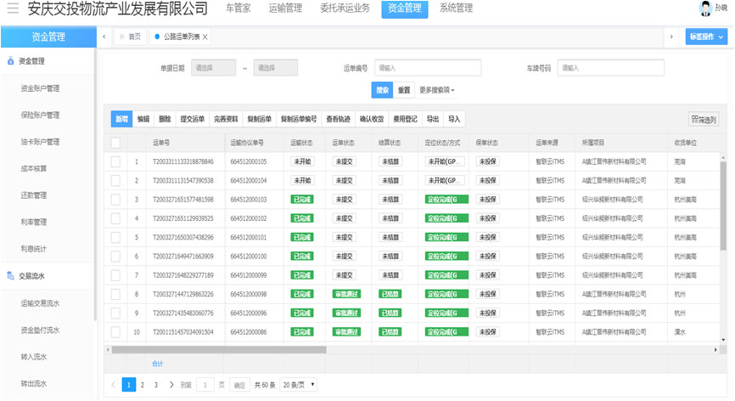Click the 车牌号码 input field

coord(611,68)
